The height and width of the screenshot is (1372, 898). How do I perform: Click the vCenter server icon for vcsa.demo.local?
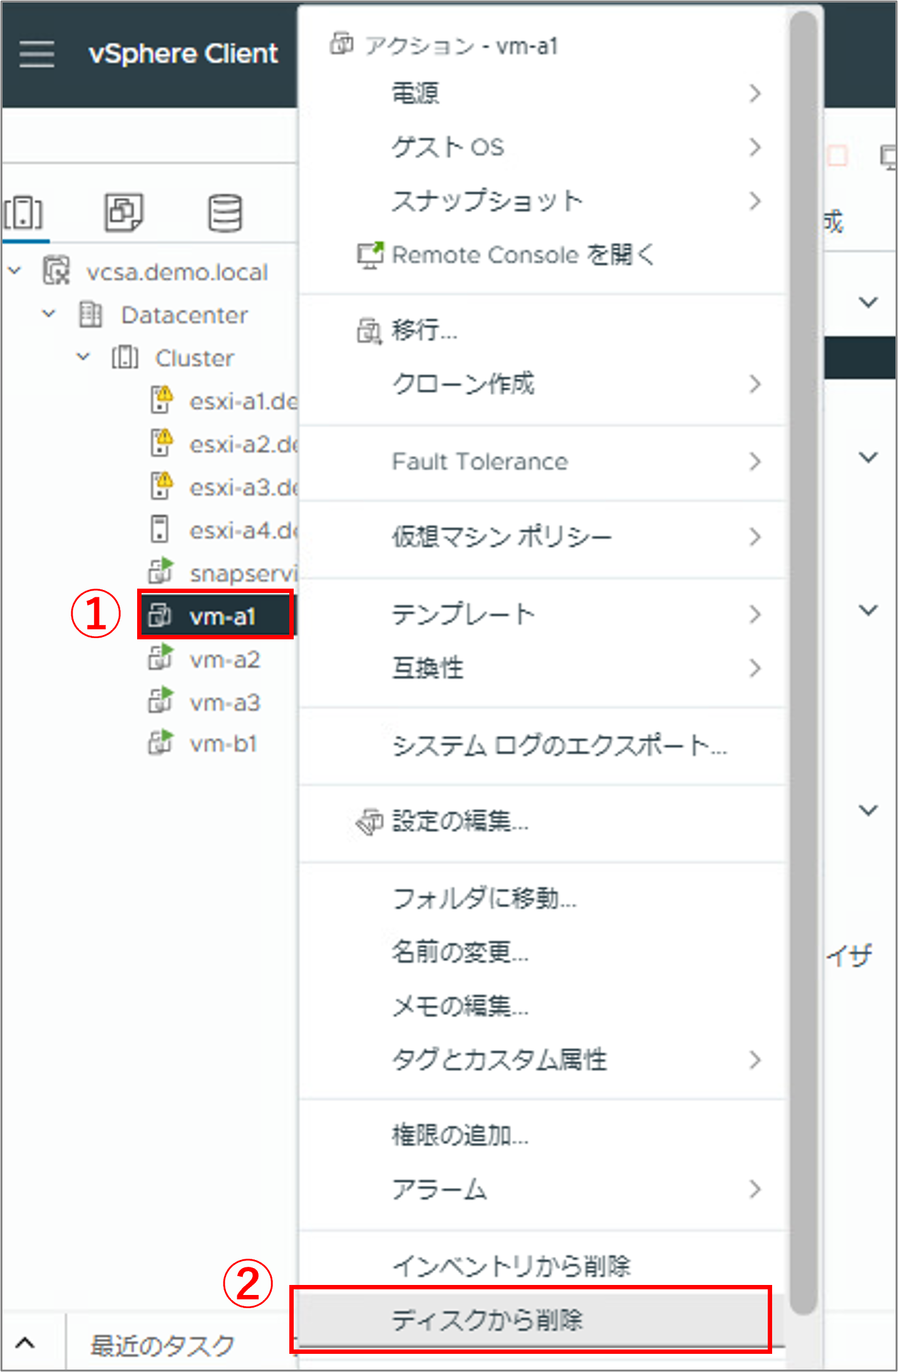(56, 271)
